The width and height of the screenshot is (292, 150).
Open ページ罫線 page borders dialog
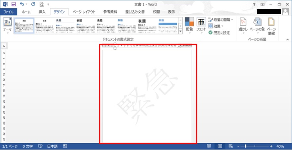click(271, 26)
